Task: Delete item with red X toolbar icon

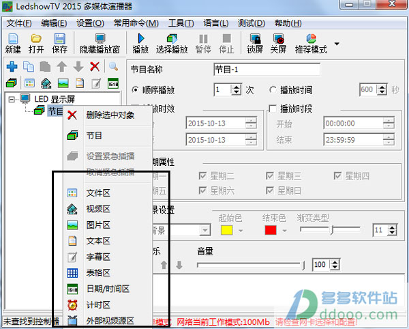Action: 95,67
